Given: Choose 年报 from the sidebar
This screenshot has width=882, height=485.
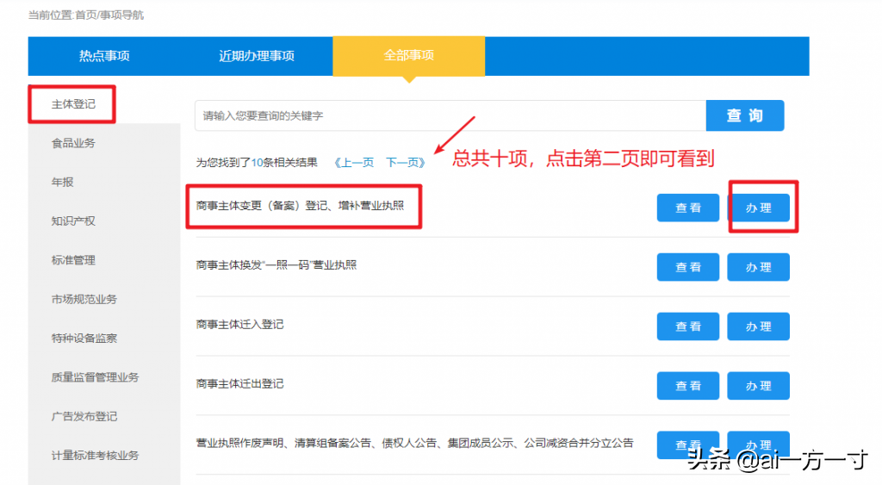Looking at the screenshot, I should (62, 182).
